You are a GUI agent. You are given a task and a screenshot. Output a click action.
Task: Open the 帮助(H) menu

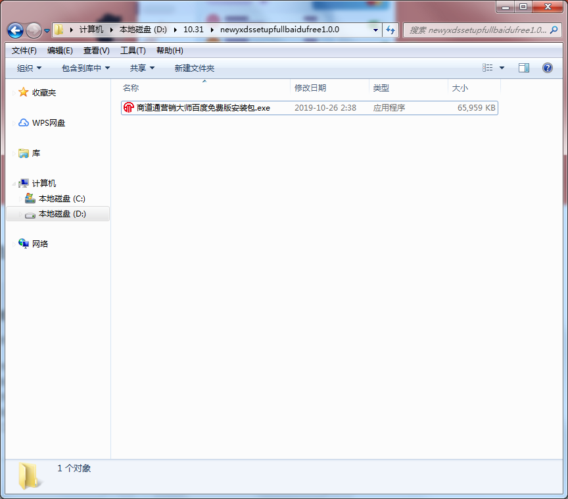170,51
